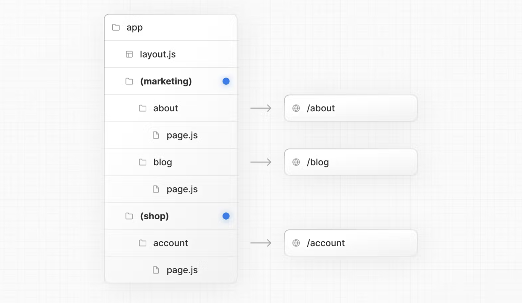
Task: Click the file icon beside page.js under about
Action: [x=156, y=135]
